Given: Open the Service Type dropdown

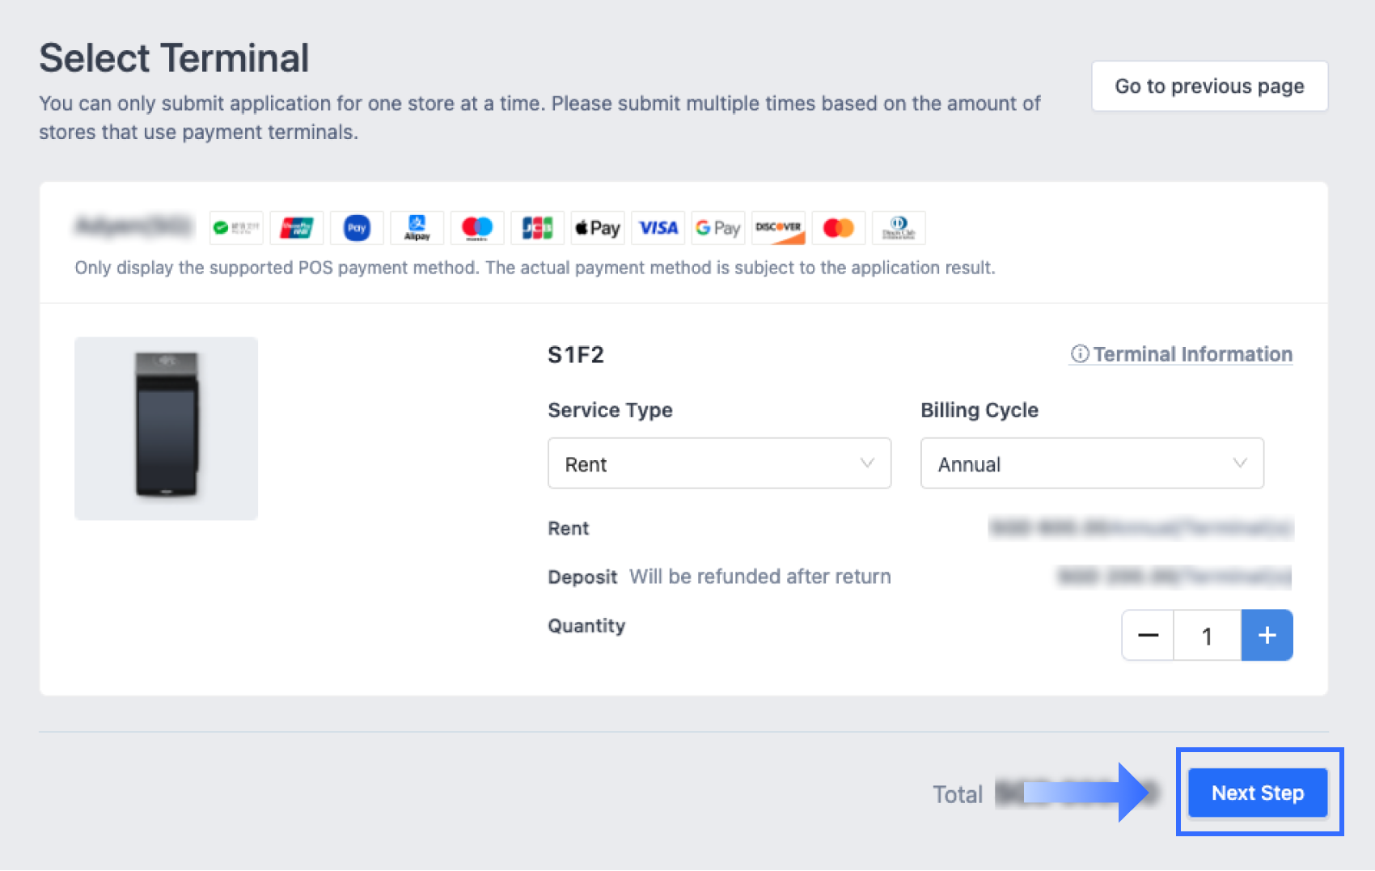Looking at the screenshot, I should 719,463.
